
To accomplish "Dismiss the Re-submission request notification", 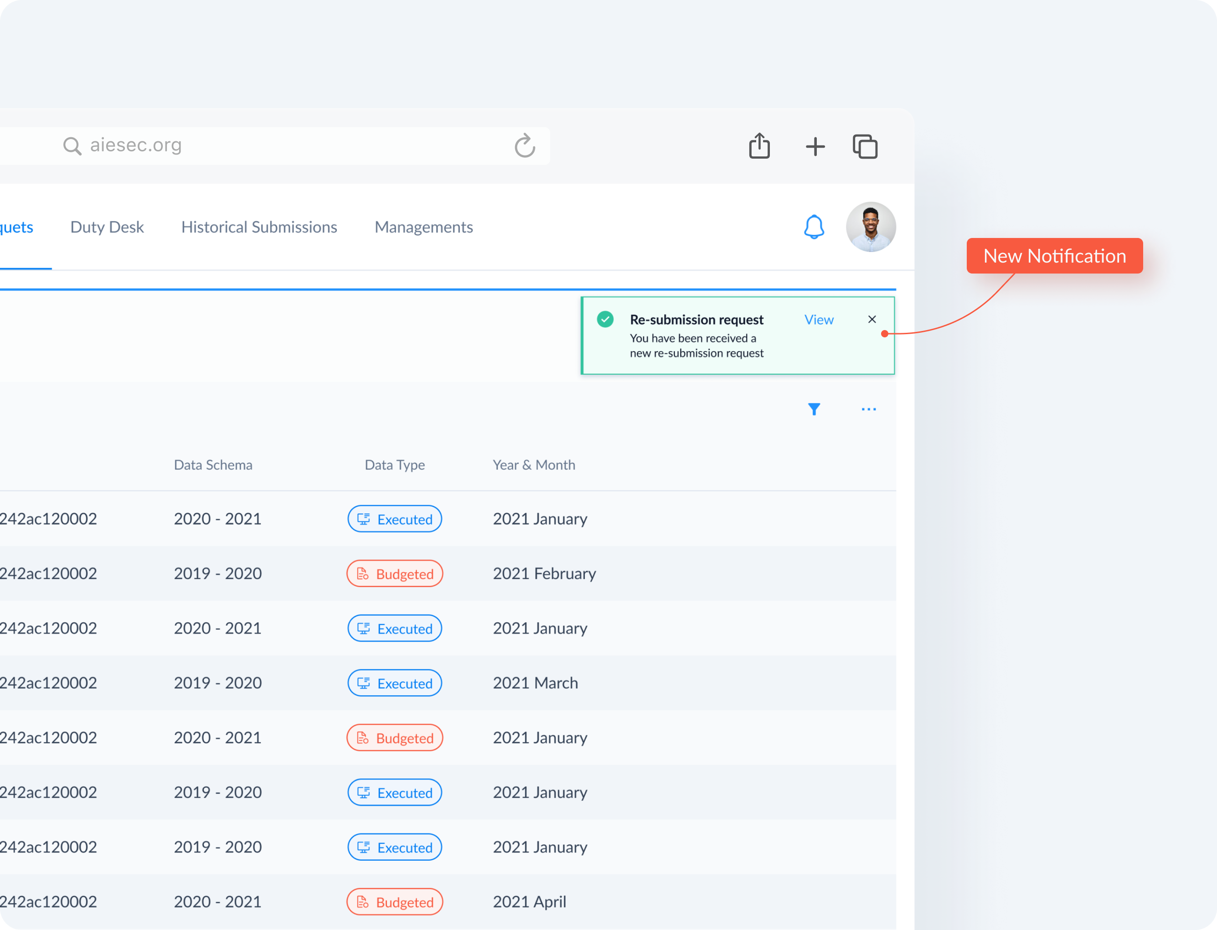I will [871, 320].
